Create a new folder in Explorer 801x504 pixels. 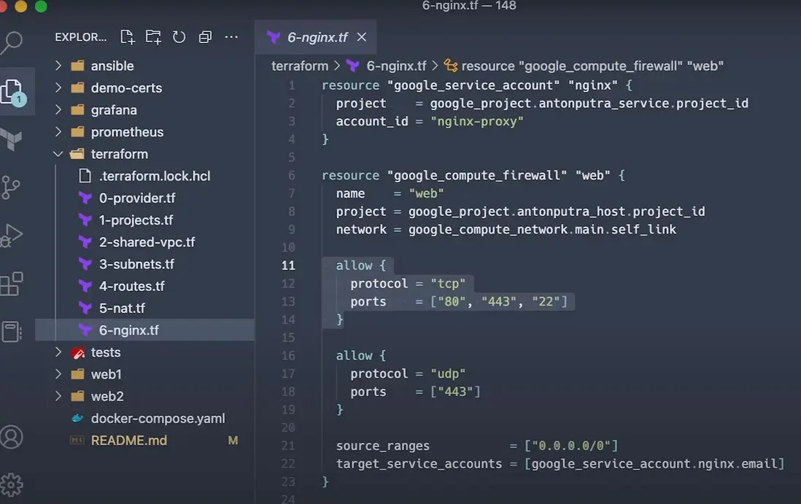pyautogui.click(x=153, y=37)
